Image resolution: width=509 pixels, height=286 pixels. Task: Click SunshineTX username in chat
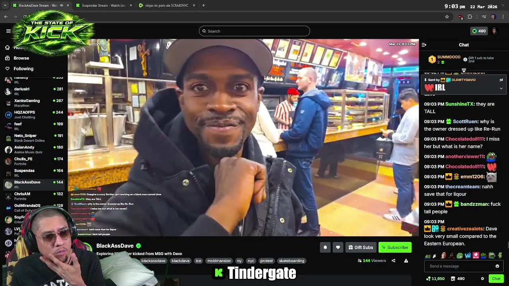point(459,104)
